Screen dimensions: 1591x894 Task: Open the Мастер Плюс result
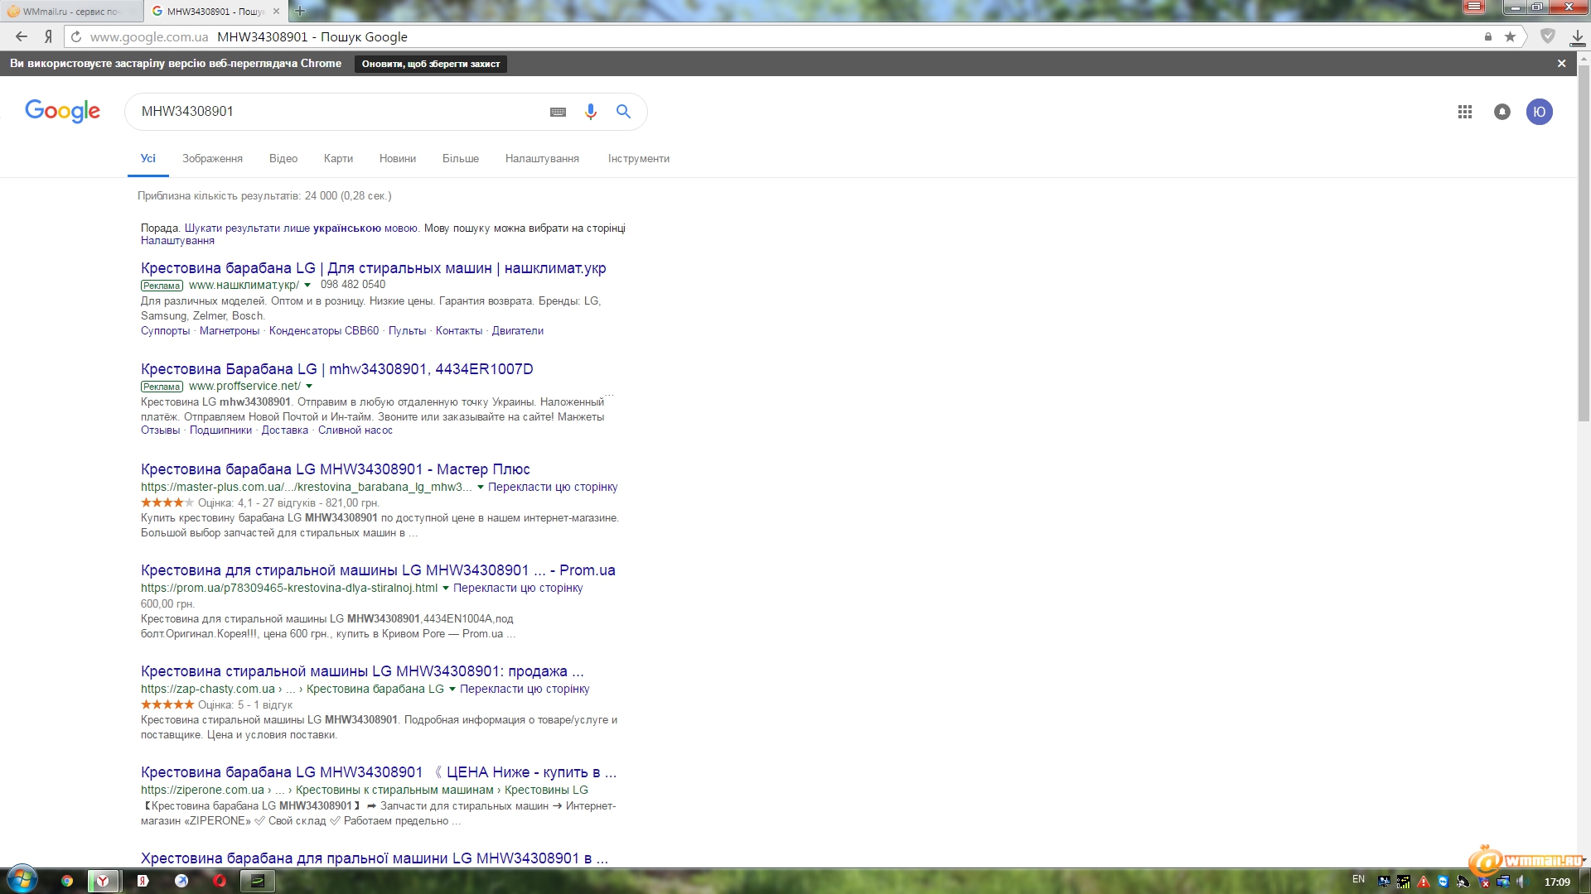click(x=335, y=469)
